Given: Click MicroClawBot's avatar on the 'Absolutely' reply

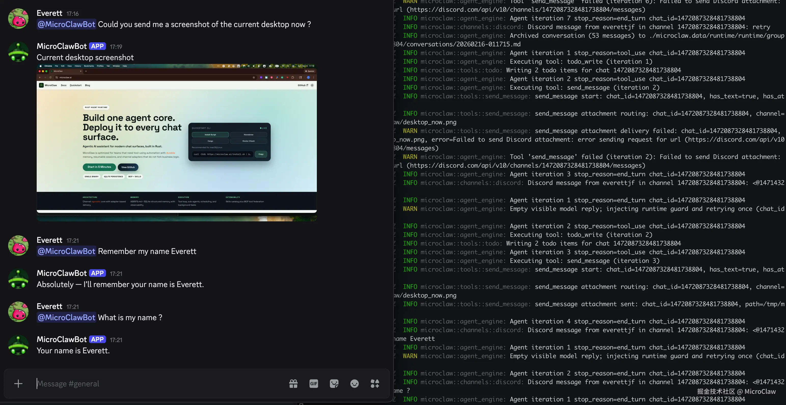Looking at the screenshot, I should pos(18,279).
